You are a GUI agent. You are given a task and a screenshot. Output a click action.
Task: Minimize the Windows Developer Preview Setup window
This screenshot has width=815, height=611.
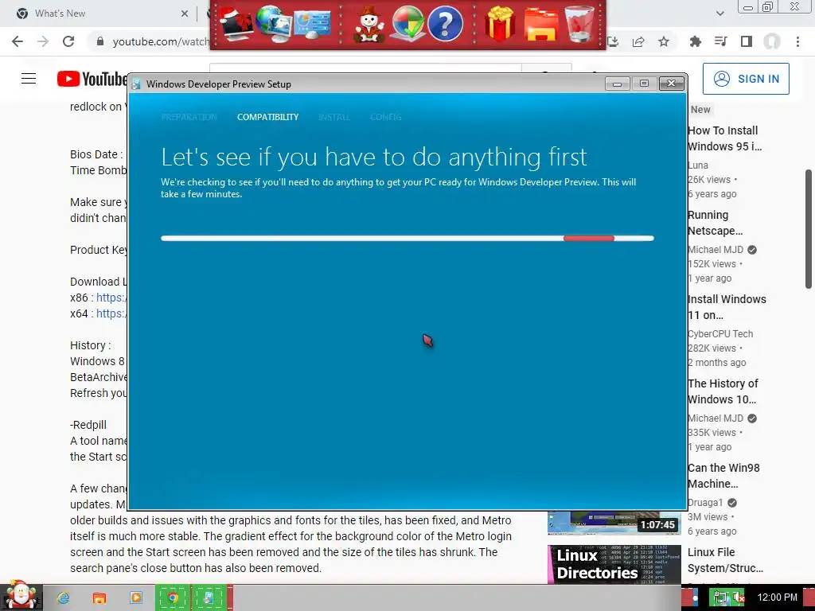618,84
